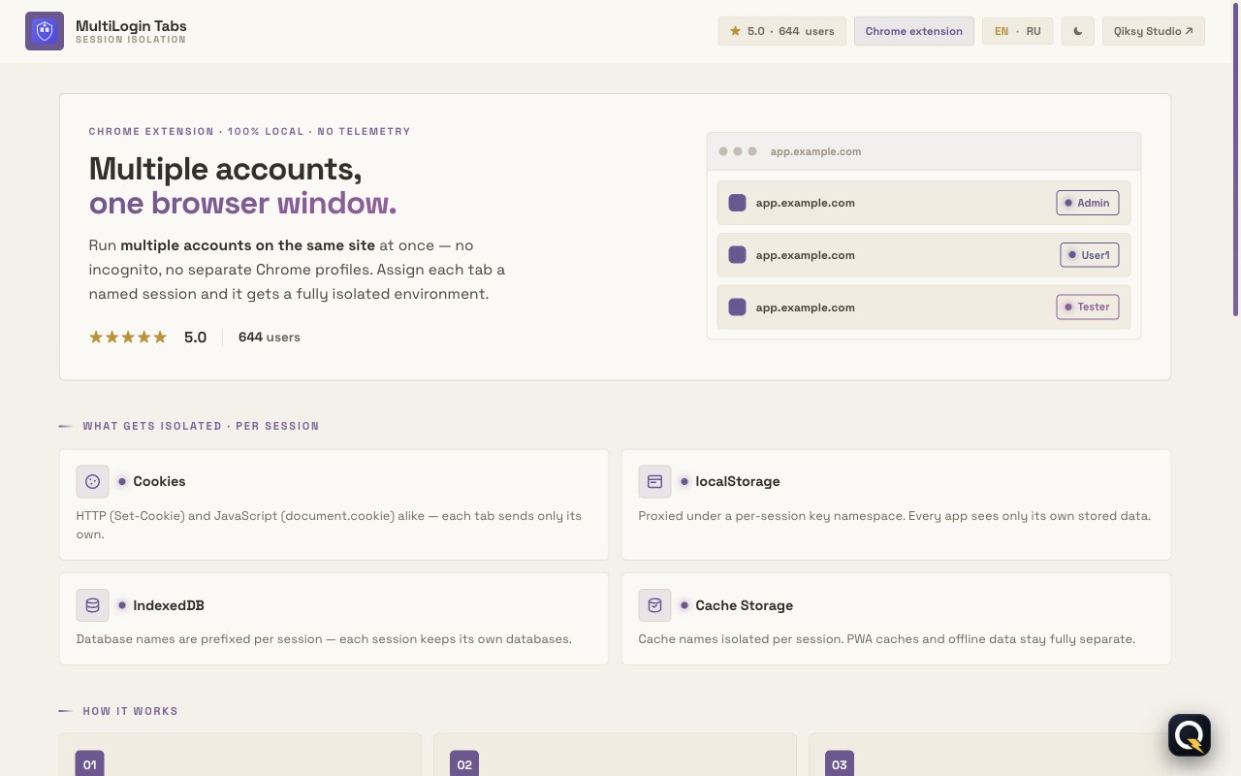
Task: Click the User1 session badge
Action: pyautogui.click(x=1090, y=255)
